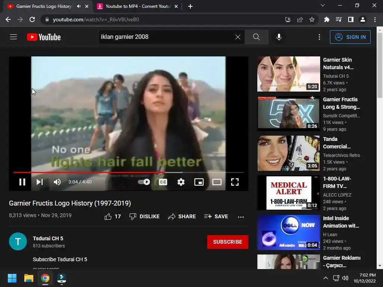Viewport: 383px width, 287px height.
Task: Reload the current page
Action: (32, 19)
